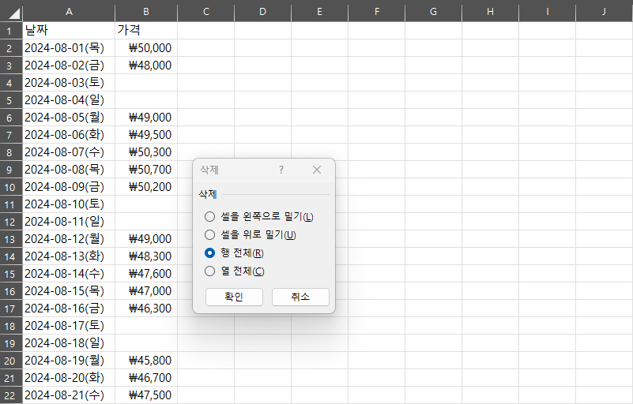Viewport: 633px width, 404px height.
Task: Click cell '₩50,700'
Action: [x=146, y=170]
